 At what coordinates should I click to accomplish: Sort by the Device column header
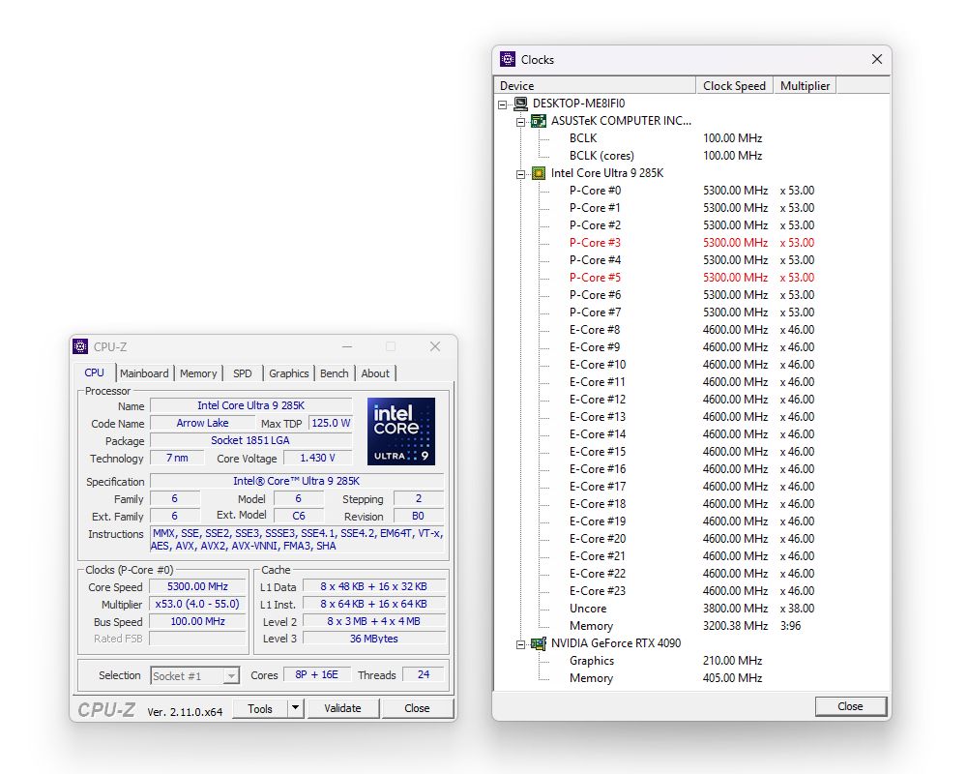[595, 85]
